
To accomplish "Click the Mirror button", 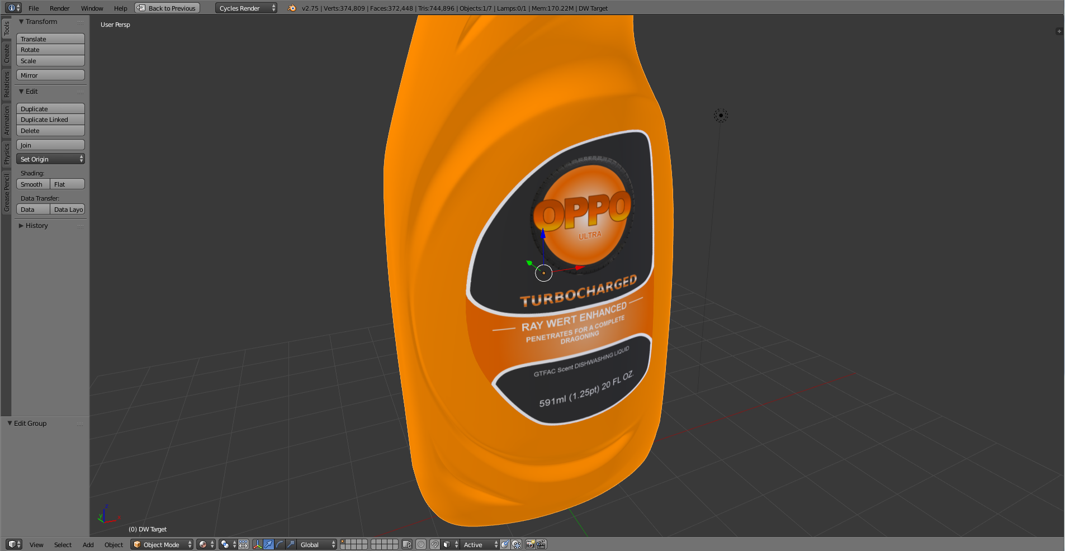I will (50, 75).
